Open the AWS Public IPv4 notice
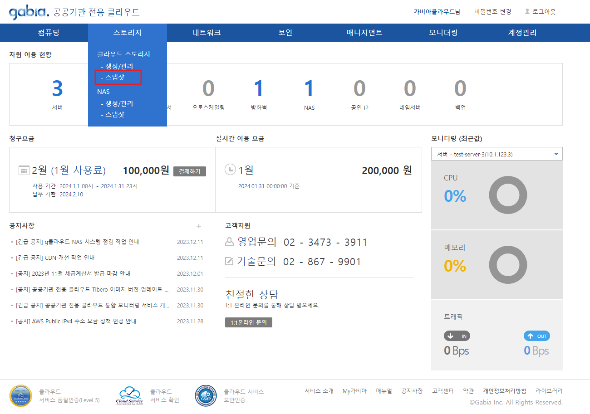 click(76, 321)
